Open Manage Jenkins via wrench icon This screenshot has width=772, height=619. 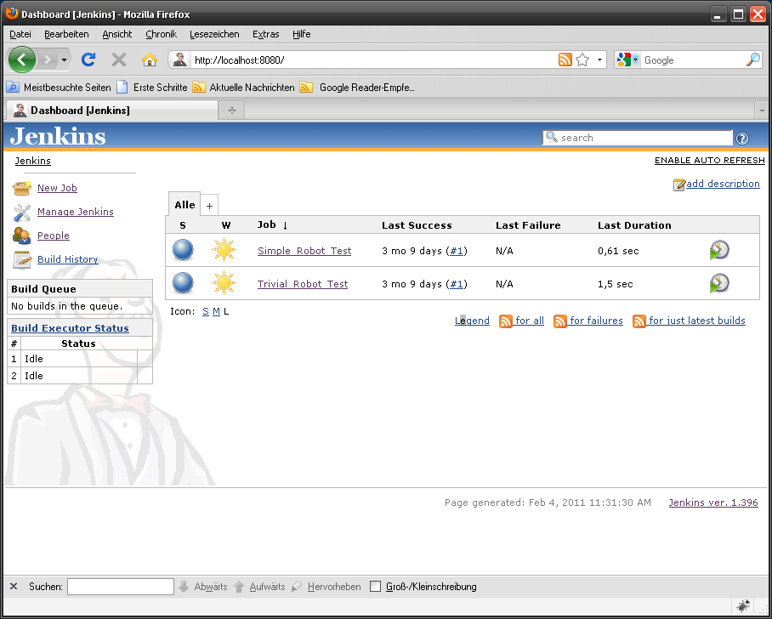pos(21,212)
